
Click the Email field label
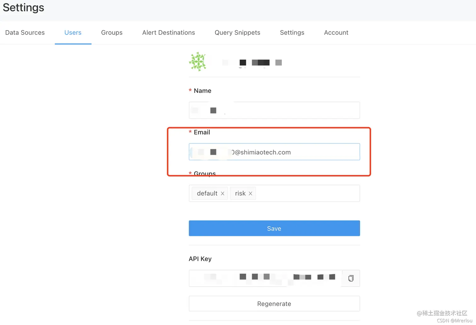tap(202, 132)
